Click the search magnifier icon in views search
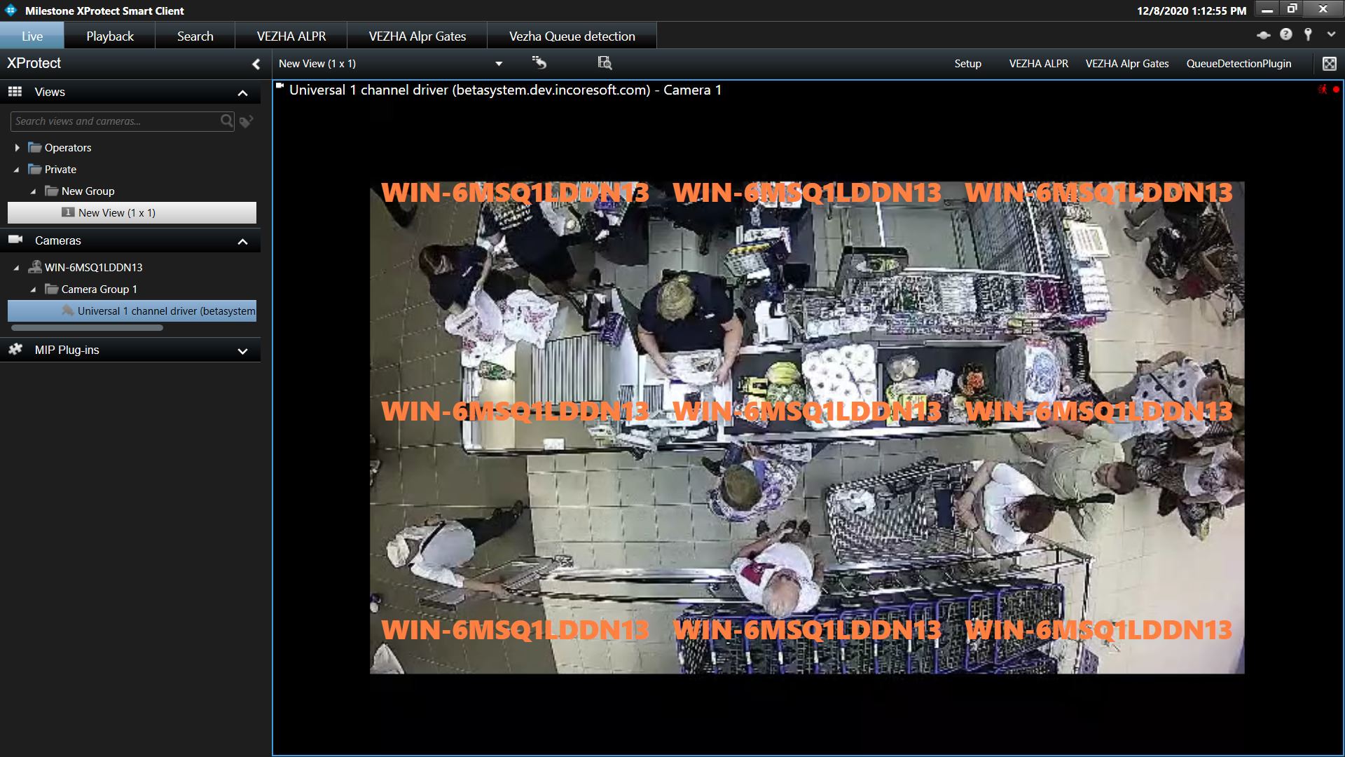The height and width of the screenshot is (757, 1345). pyautogui.click(x=226, y=121)
